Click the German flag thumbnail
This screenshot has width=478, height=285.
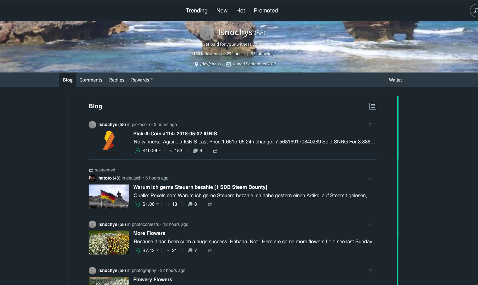point(109,196)
